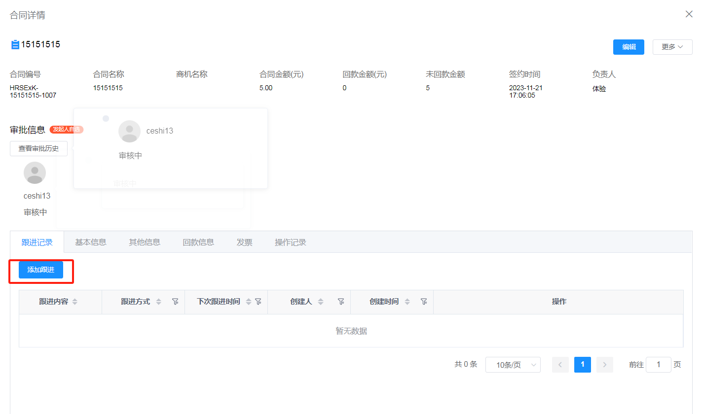This screenshot has height=414, width=703.
Task: Open filter for 下次跟进时间 column
Action: 258,302
